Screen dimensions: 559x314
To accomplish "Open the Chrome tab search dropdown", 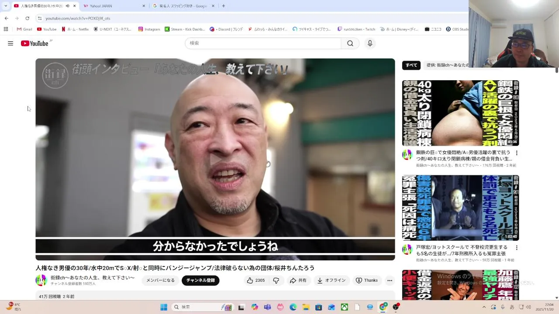I will click(6, 6).
